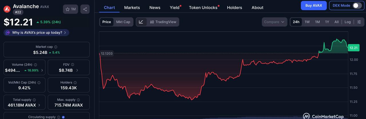
Task: Expand FDV details chevron
Action: [x=77, y=70]
